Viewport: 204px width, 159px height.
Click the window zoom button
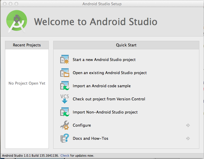(16, 4)
